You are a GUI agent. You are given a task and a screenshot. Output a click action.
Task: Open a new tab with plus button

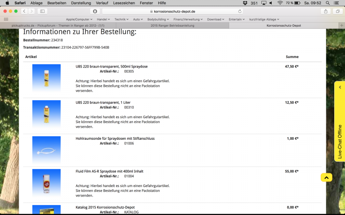(x=342, y=26)
